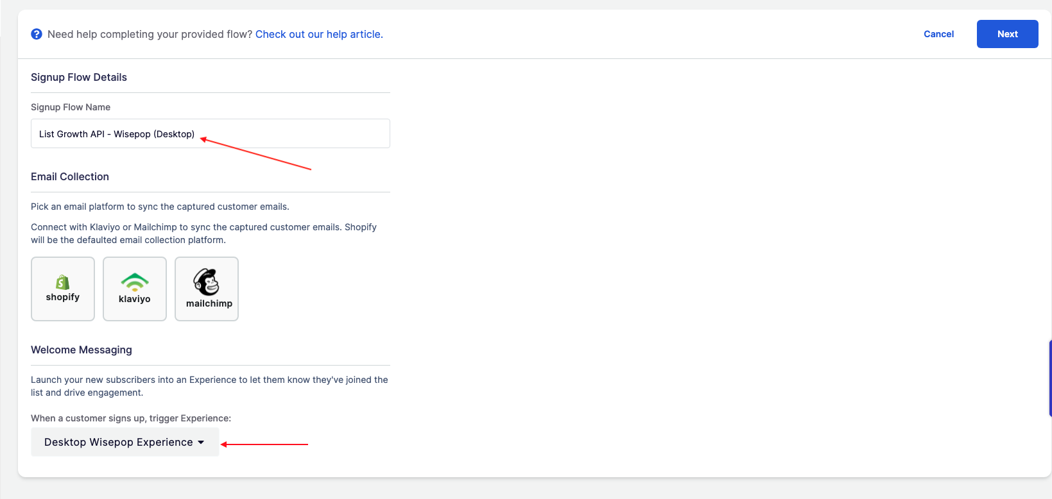1052x499 pixels.
Task: Select the Klaviyo integration tile
Action: (134, 289)
